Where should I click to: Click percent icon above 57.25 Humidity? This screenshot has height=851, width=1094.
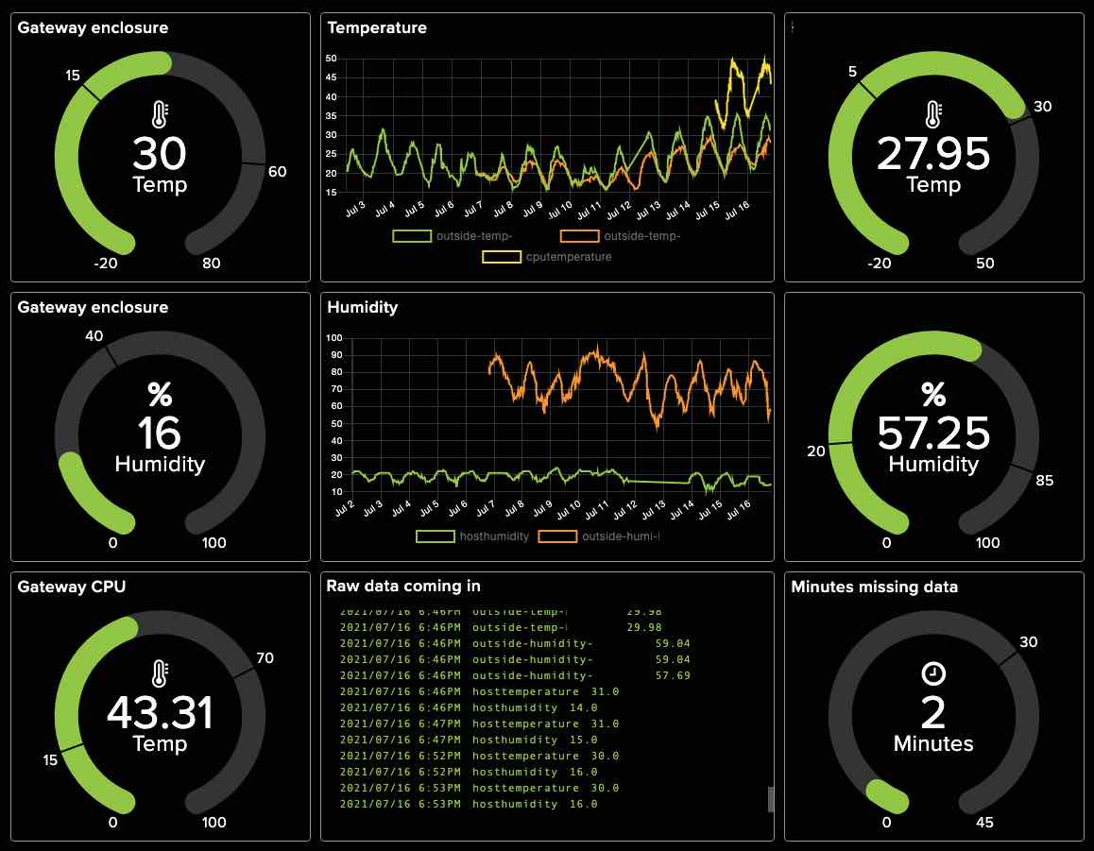click(x=933, y=395)
